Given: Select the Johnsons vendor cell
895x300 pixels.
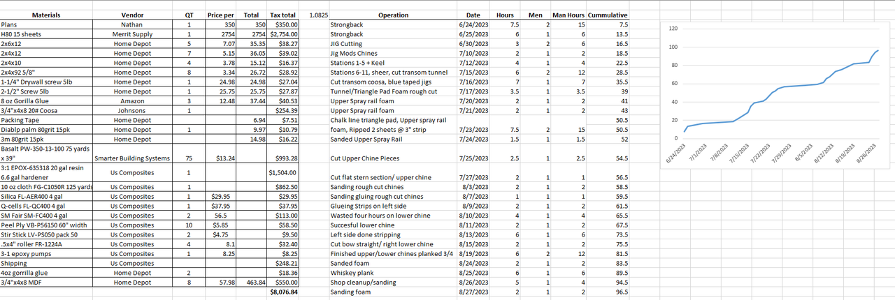Looking at the screenshot, I should pyautogui.click(x=132, y=110).
